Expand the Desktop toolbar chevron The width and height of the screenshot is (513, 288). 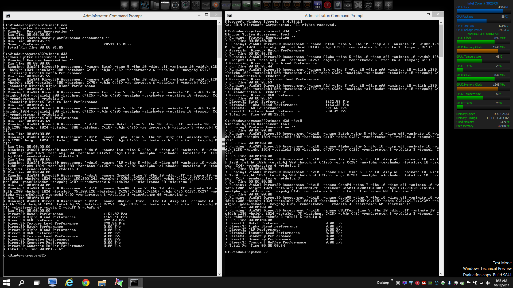tap(392, 280)
